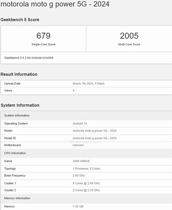Select the Model ID row value

pyautogui.click(x=95, y=138)
